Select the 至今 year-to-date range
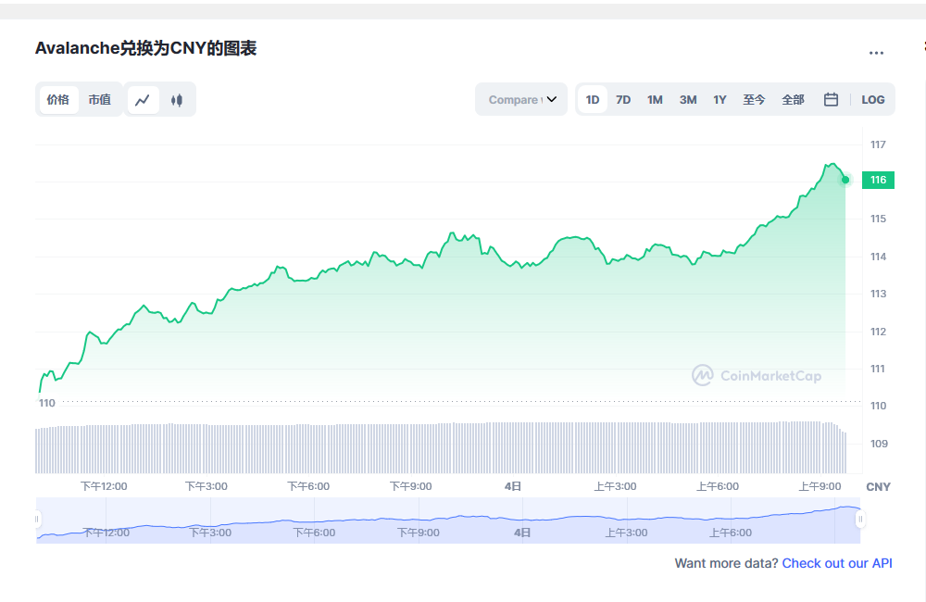The width and height of the screenshot is (926, 602). (x=754, y=100)
